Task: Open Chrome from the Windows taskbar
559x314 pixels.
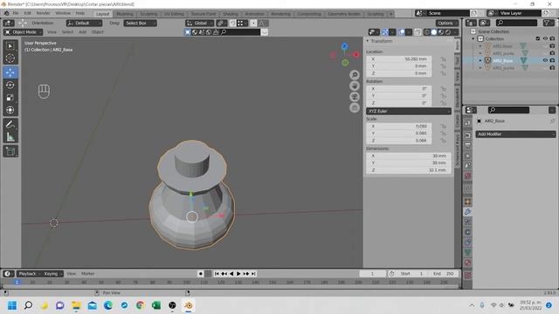Action: (140, 305)
